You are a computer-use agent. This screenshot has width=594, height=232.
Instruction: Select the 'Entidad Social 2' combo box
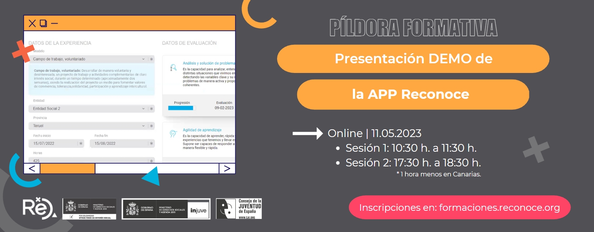click(x=92, y=109)
